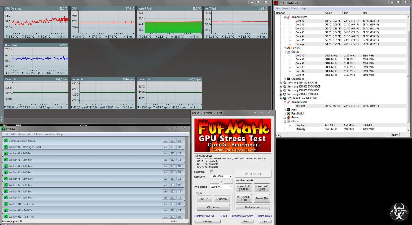Run the Preset:1440 (QHD) benchmark
412x225 pixels.
262,188
